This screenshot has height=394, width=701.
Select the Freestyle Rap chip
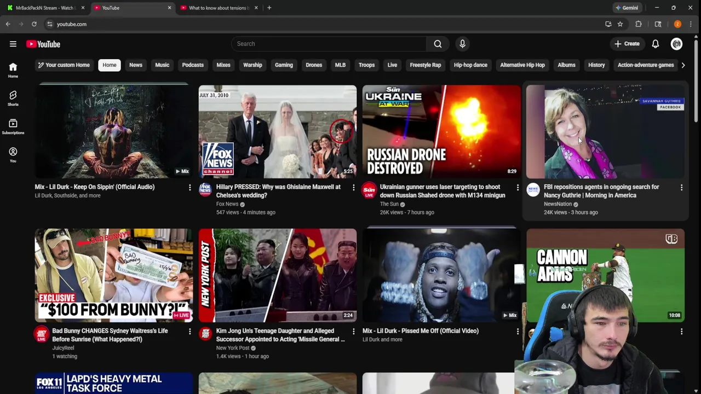(x=426, y=65)
